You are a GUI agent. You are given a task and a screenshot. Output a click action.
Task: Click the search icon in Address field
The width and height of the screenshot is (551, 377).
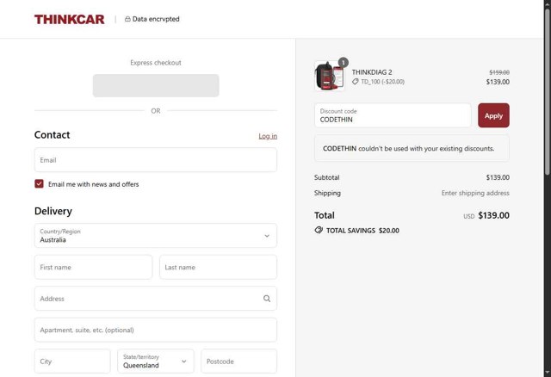click(x=267, y=299)
